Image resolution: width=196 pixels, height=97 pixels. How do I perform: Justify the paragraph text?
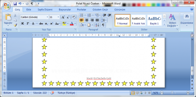pos(97,20)
